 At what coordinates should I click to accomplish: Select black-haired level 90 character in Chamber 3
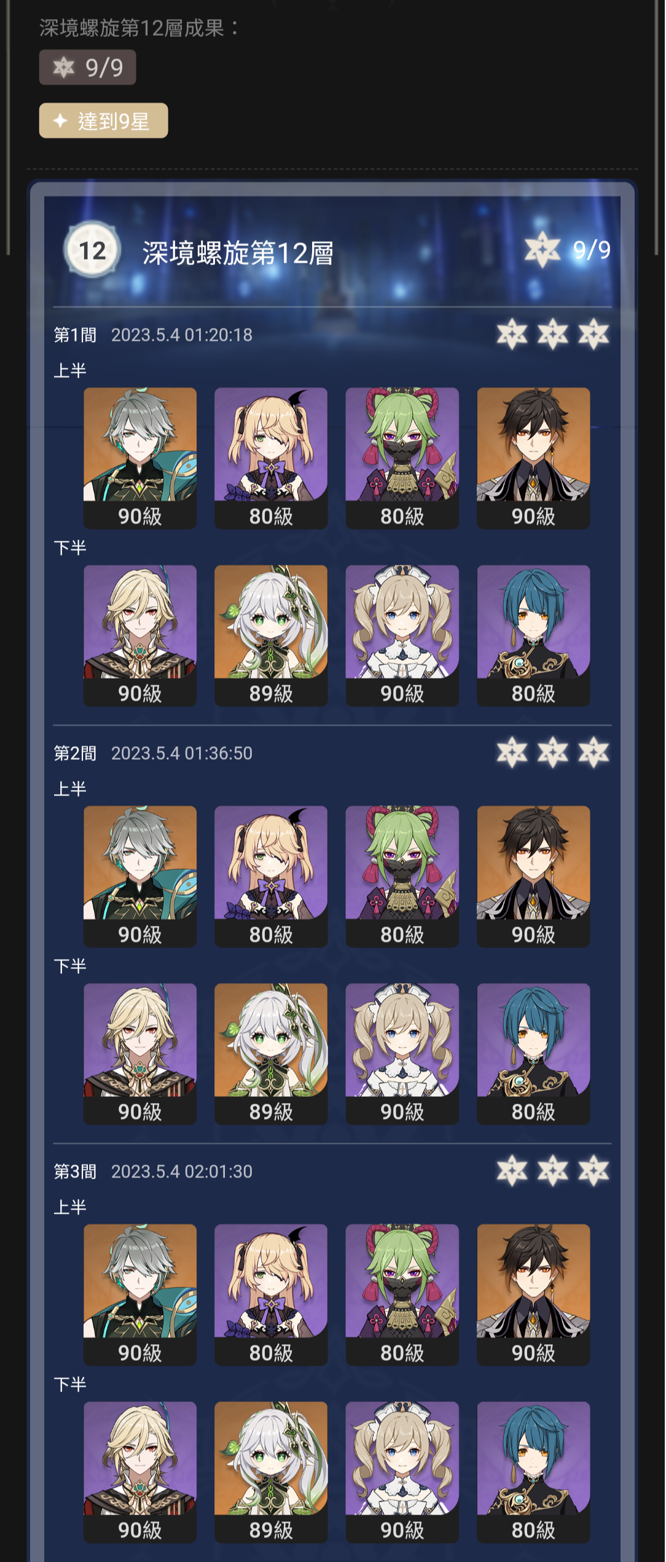[533, 1294]
